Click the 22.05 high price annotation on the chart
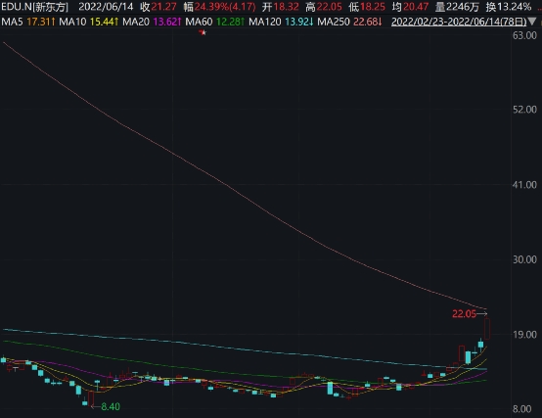 (x=465, y=314)
